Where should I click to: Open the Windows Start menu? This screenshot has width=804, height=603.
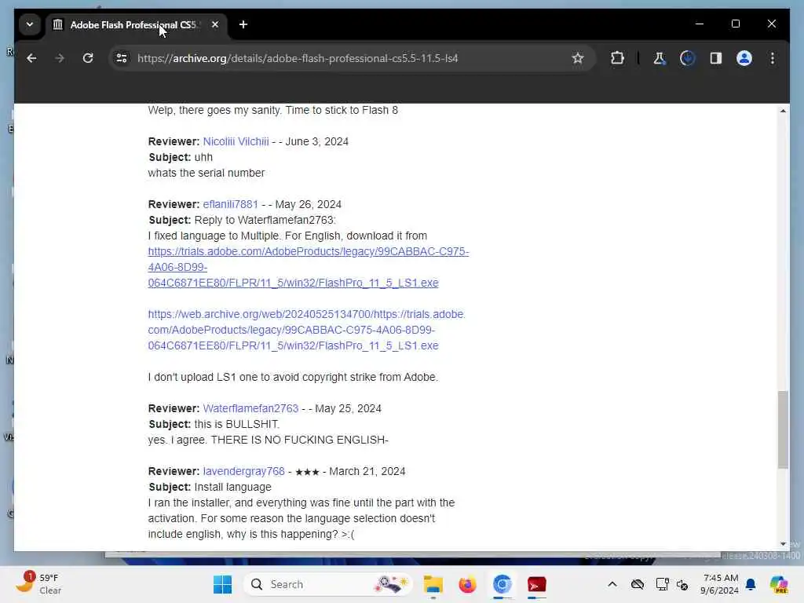click(222, 584)
